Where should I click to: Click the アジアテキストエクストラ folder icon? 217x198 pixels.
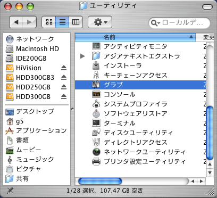point(96,56)
